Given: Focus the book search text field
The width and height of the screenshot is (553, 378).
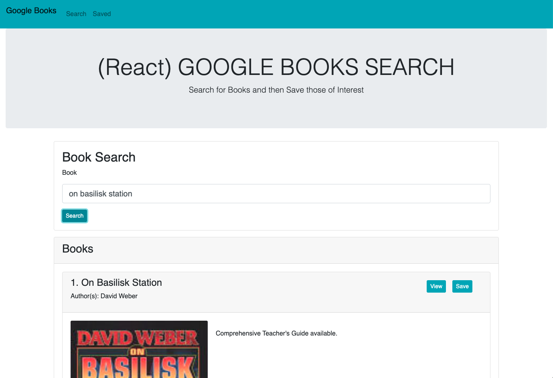Looking at the screenshot, I should [x=276, y=194].
